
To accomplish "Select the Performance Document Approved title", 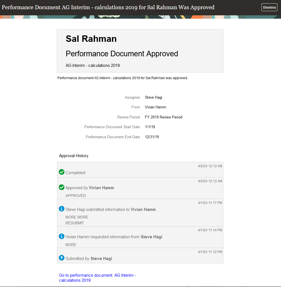I will [x=122, y=53].
